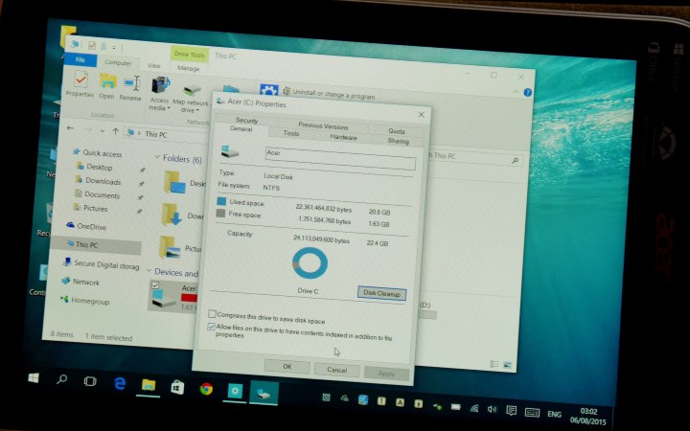The height and width of the screenshot is (431, 690).
Task: Switch Explorer to details view button
Action: tap(494, 364)
